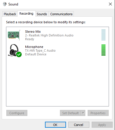Click the green default-device checkmark badge
The width and height of the screenshot is (115, 130).
click(19, 54)
